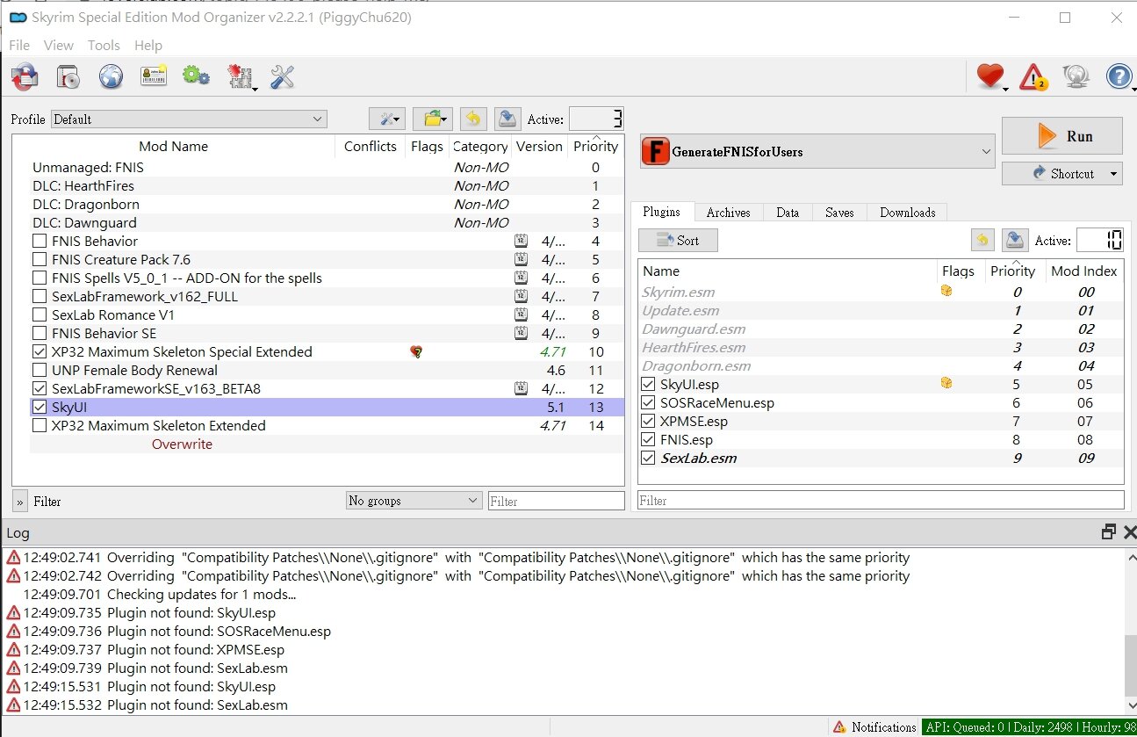Enable UNP Female Body Renewal checkbox

tap(40, 370)
